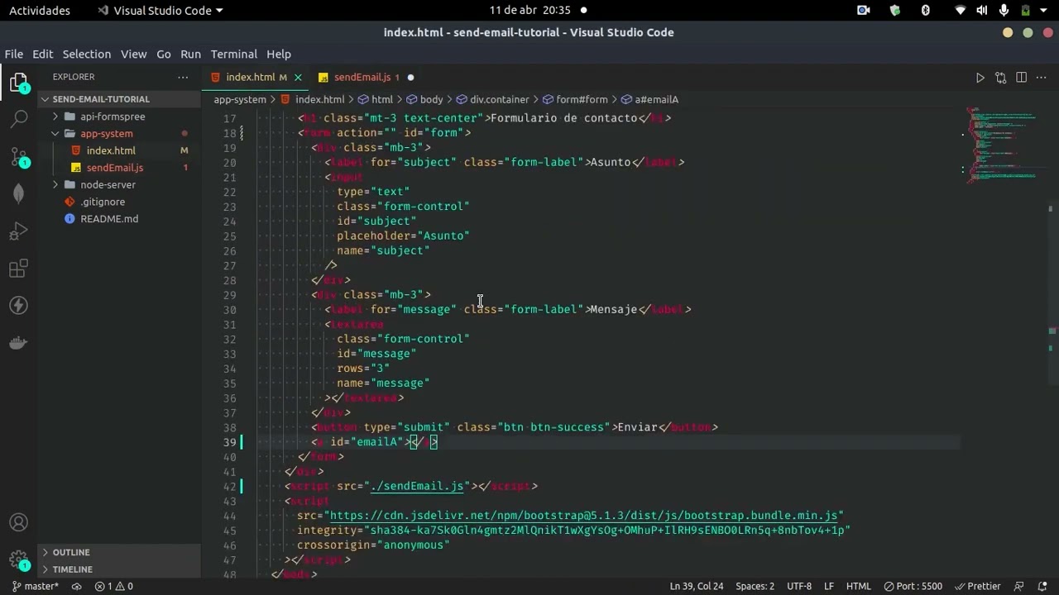Click the Bluetooth tray icon
Screen dimensions: 1059x595
[x=926, y=10]
